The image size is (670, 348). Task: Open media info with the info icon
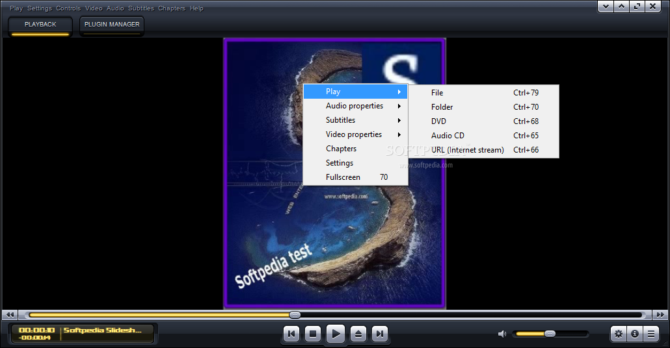click(634, 334)
